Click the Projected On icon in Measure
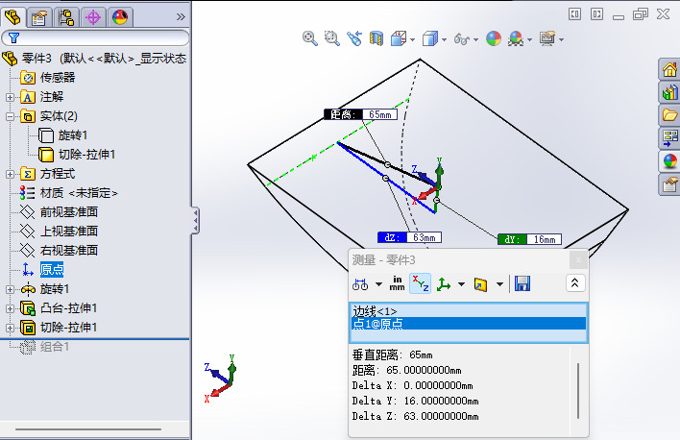This screenshot has height=440, width=680. click(x=480, y=284)
